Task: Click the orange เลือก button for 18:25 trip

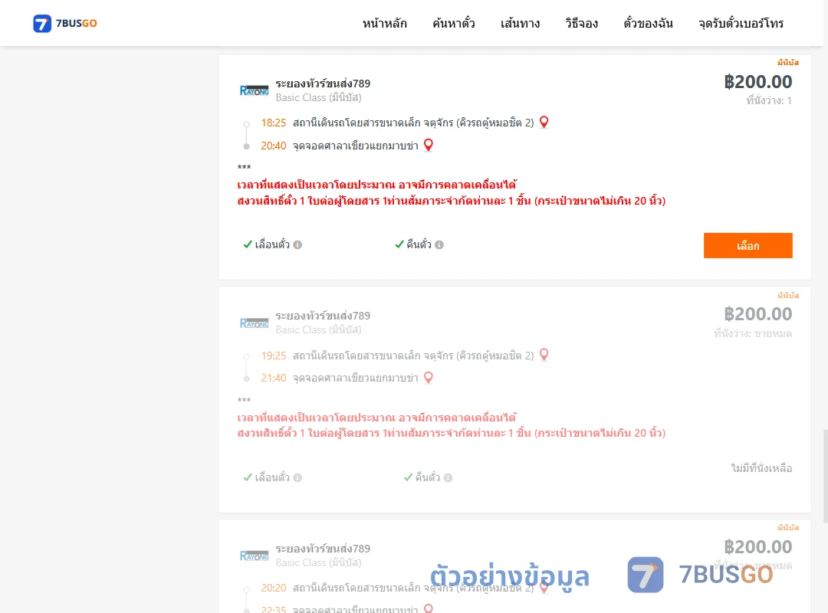Action: 747,245
